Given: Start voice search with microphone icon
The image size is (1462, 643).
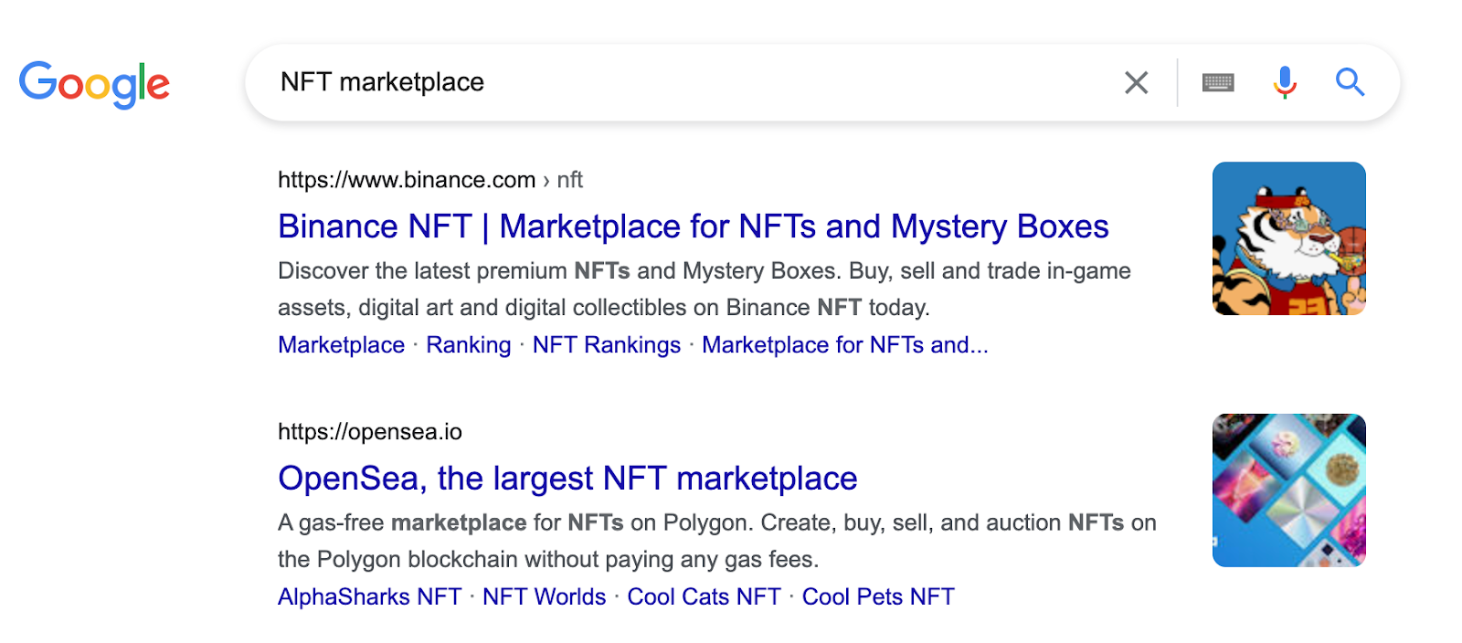Looking at the screenshot, I should click(x=1285, y=82).
